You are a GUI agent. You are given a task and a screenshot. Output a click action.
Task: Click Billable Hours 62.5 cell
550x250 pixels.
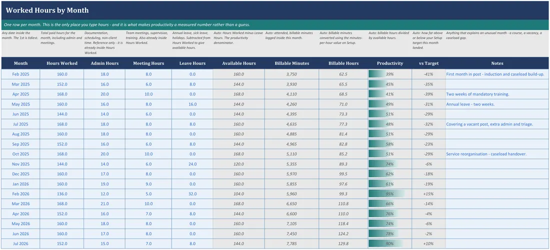coord(343,74)
